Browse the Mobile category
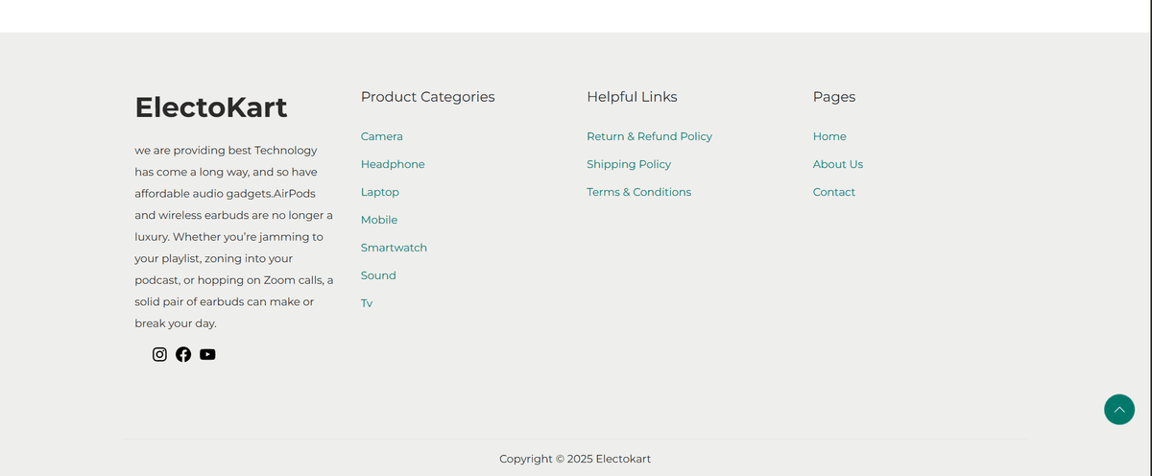 tap(378, 220)
